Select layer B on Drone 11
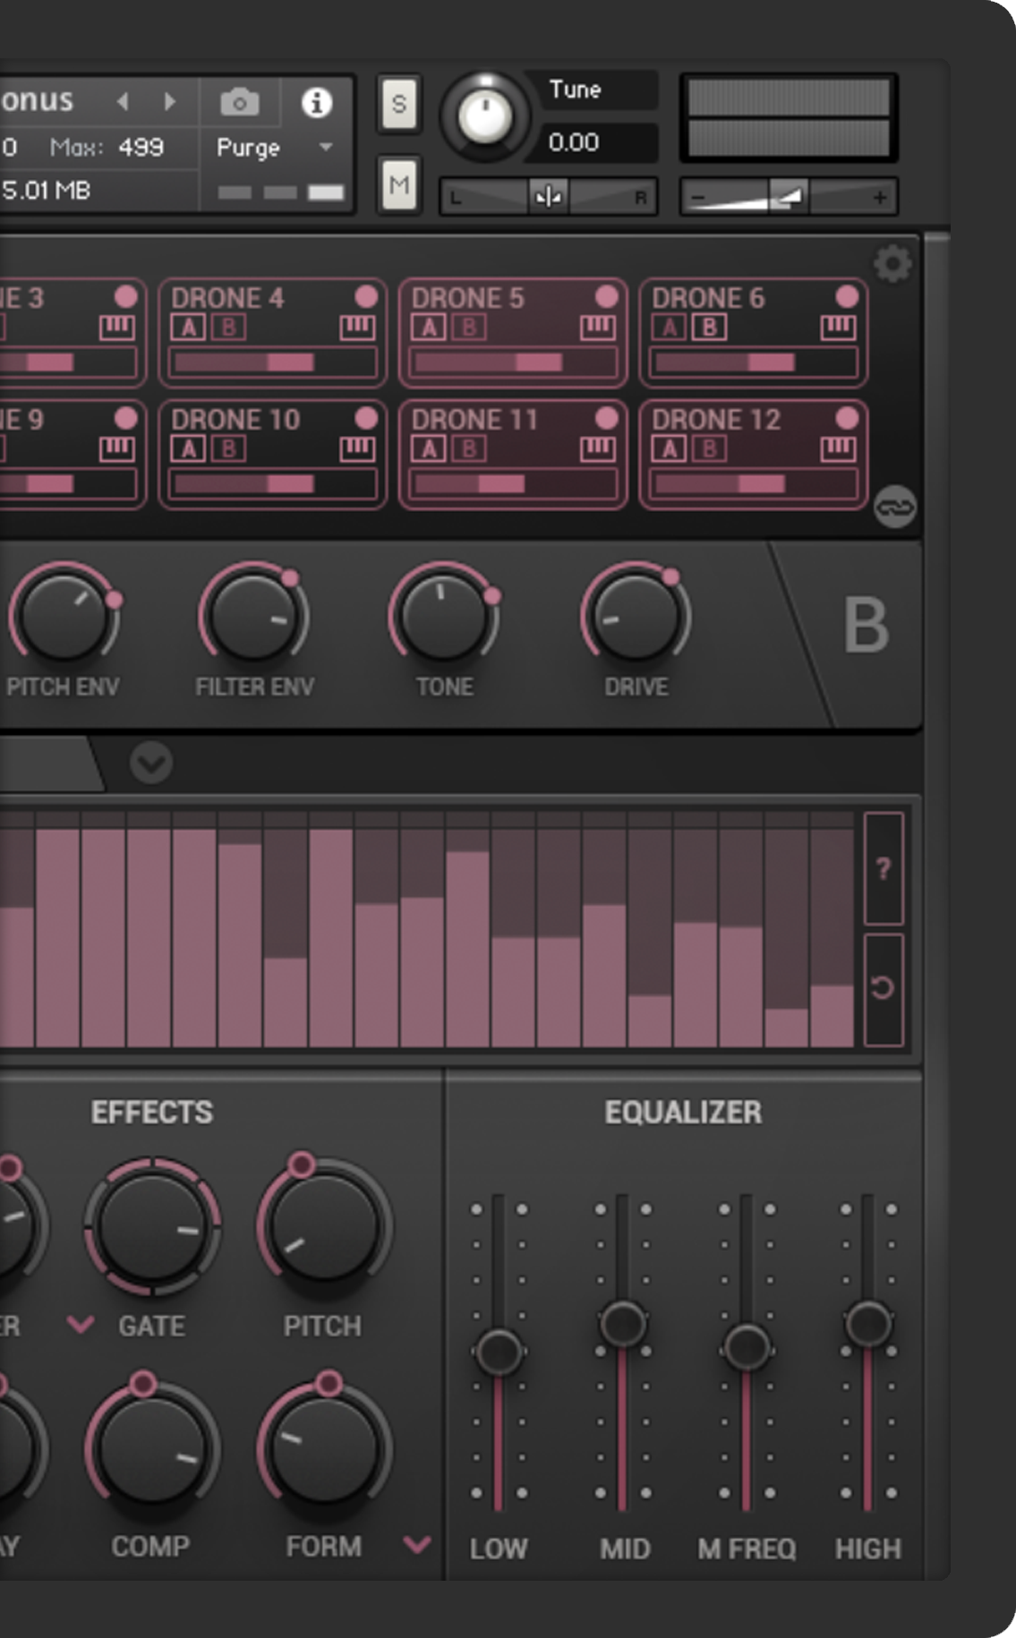Image resolution: width=1016 pixels, height=1638 pixels. [x=469, y=448]
